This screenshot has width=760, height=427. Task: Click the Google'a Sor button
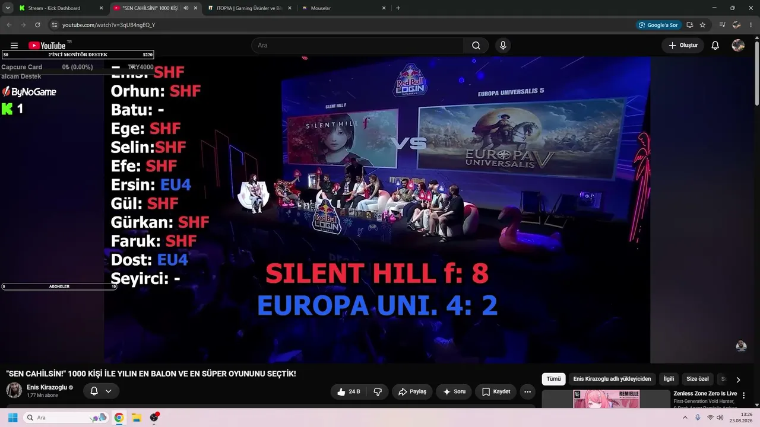pyautogui.click(x=658, y=25)
